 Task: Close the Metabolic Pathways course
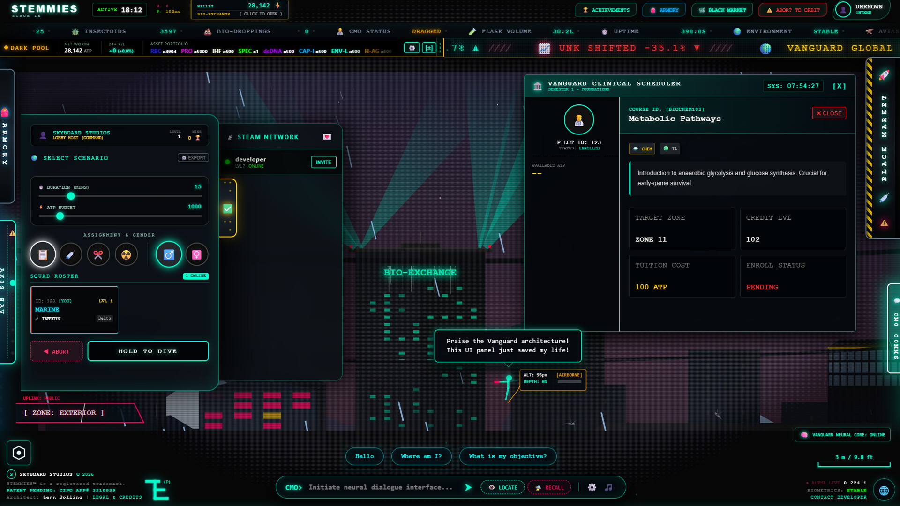[829, 113]
